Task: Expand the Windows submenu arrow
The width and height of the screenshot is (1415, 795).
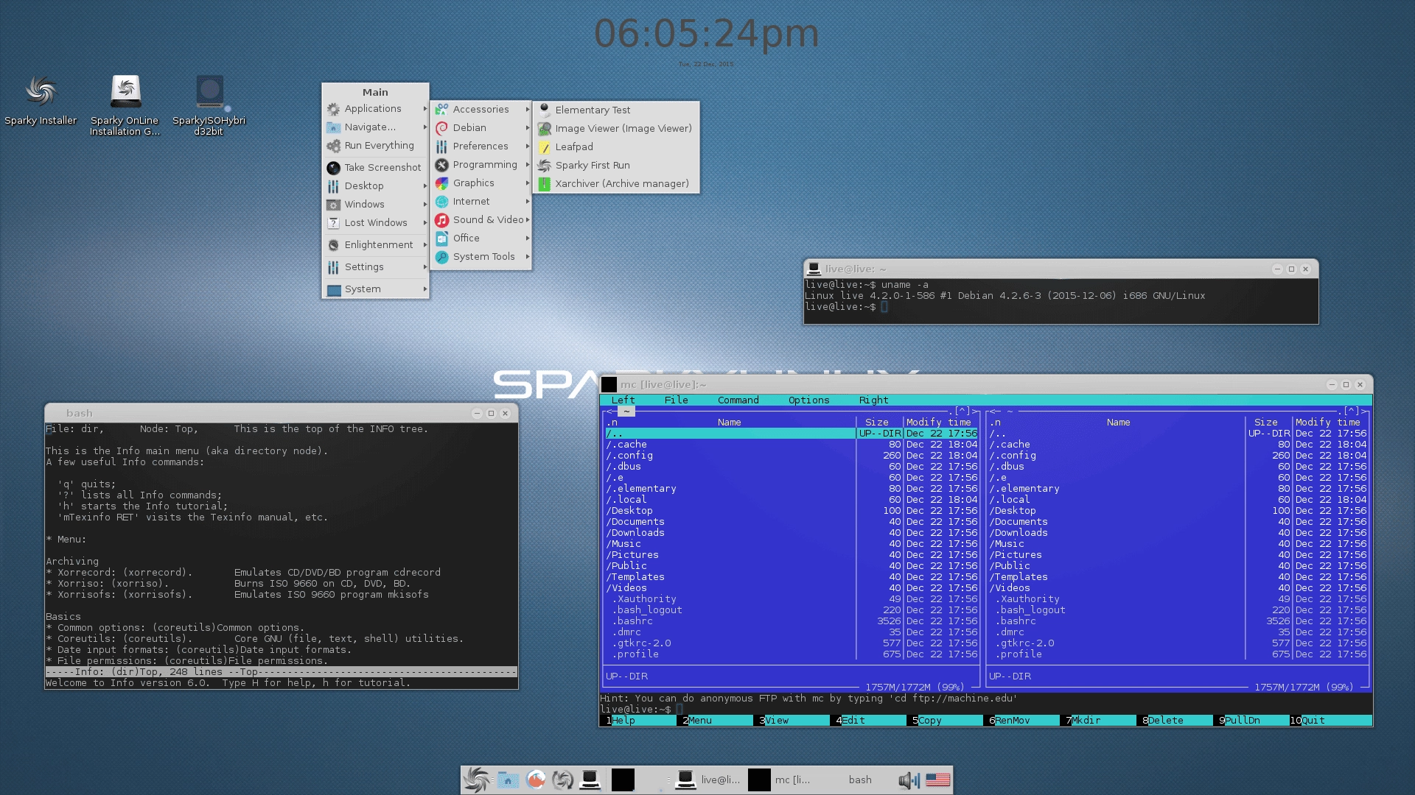Action: pyautogui.click(x=425, y=205)
